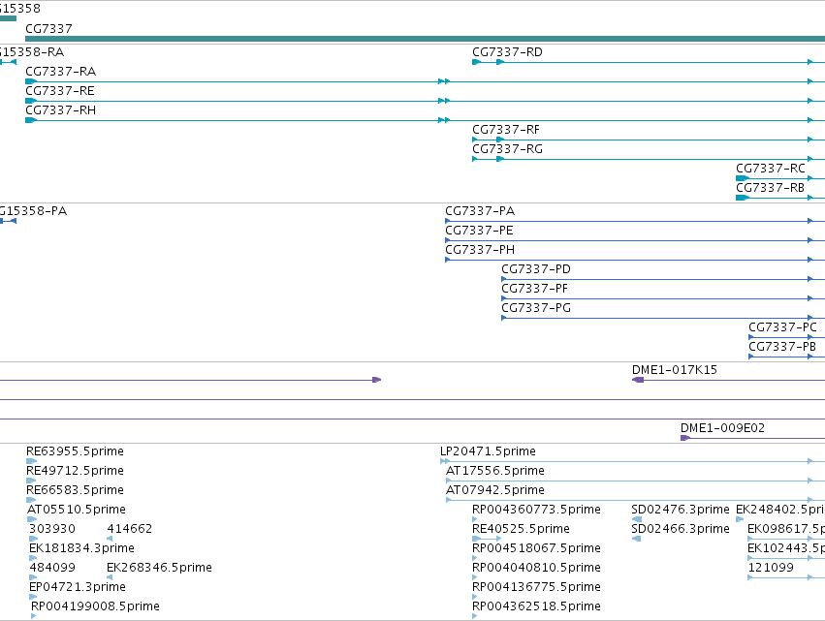The image size is (825, 621).
Task: Select the CG7337-PE protein label
Action: [479, 231]
